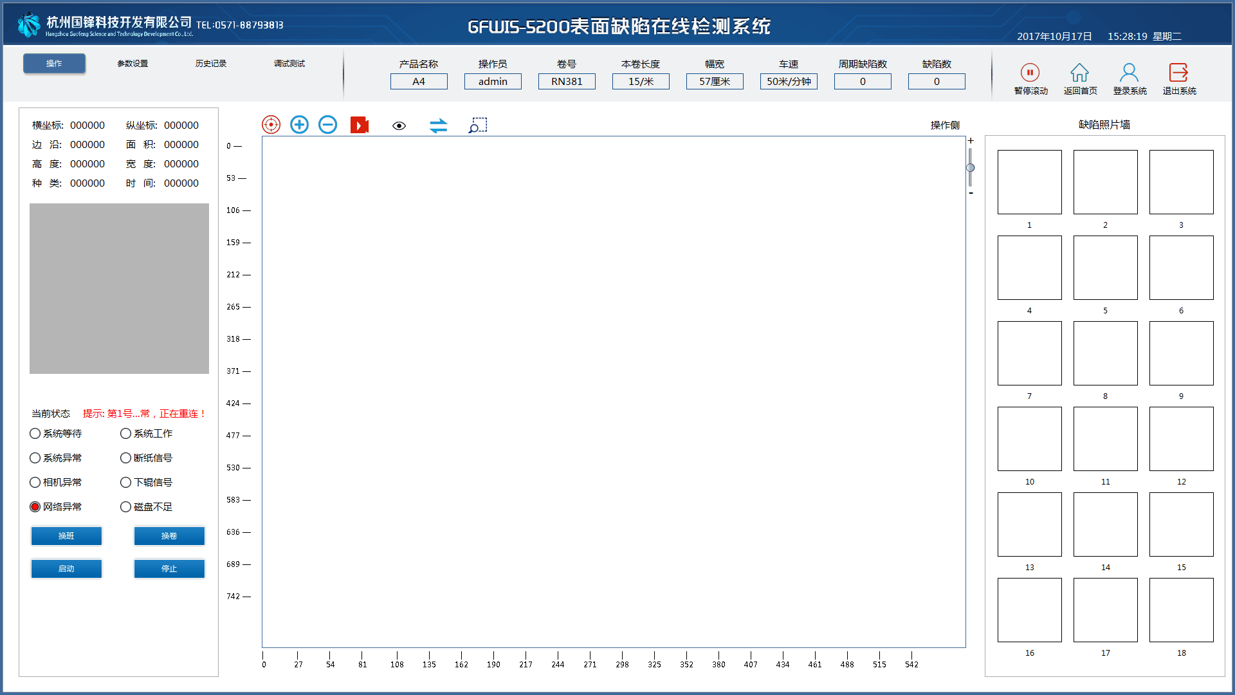Screen dimensions: 1235x695
Task: Switch to the 历史记录 tab
Action: tap(211, 64)
